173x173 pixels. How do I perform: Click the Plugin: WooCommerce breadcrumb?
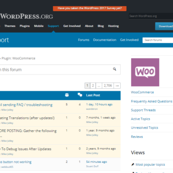click(18, 58)
